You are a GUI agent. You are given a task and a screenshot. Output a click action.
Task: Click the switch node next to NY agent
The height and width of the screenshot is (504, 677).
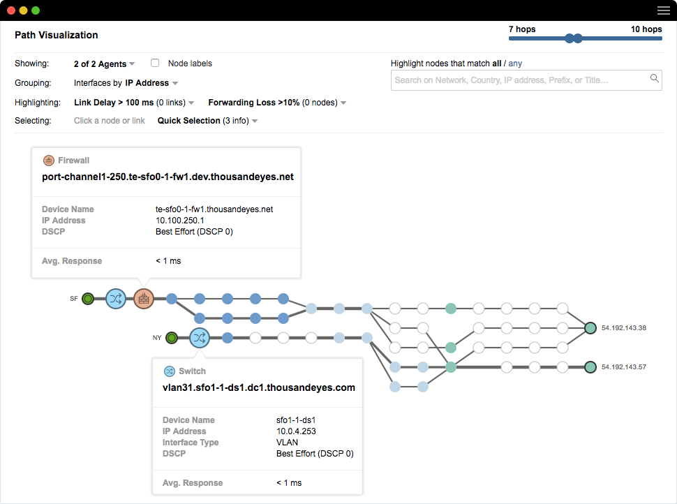click(199, 339)
